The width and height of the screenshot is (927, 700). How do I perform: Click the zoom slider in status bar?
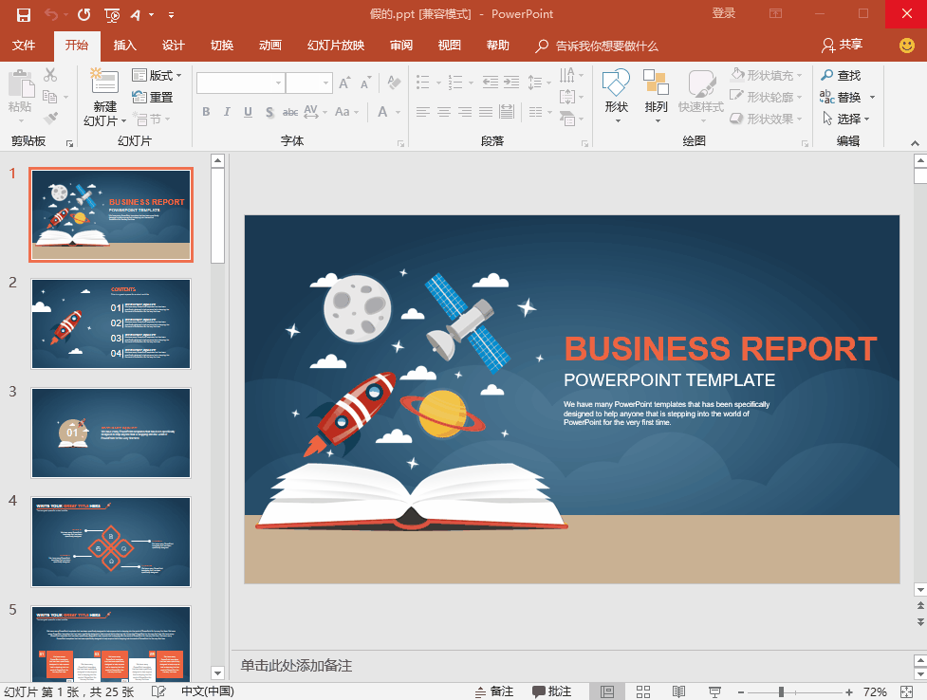tap(781, 691)
